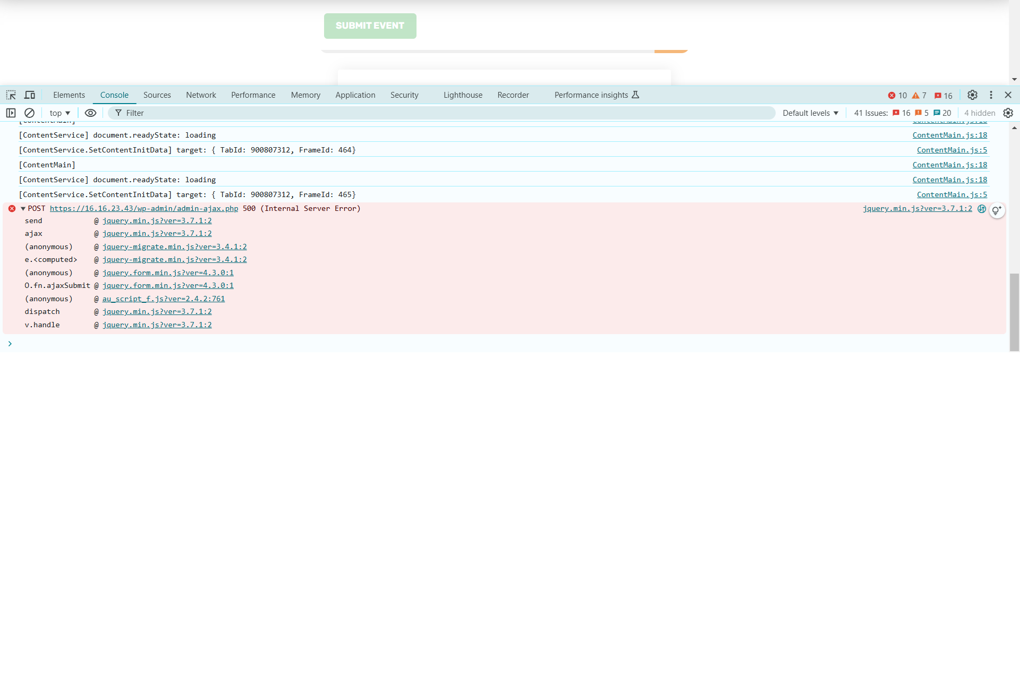The width and height of the screenshot is (1020, 680).
Task: Open the error count badge showing 10
Action: (897, 96)
